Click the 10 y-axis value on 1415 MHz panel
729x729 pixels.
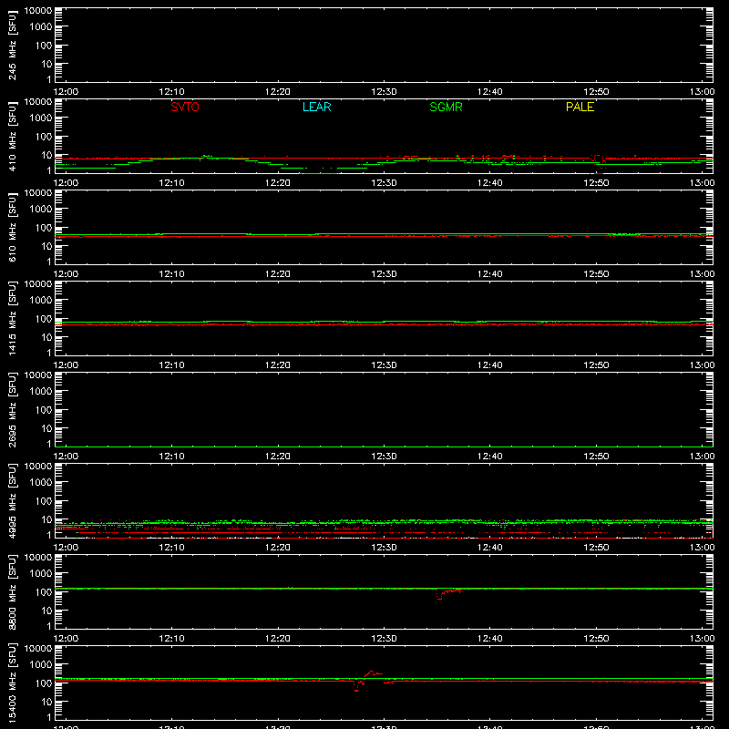47,337
